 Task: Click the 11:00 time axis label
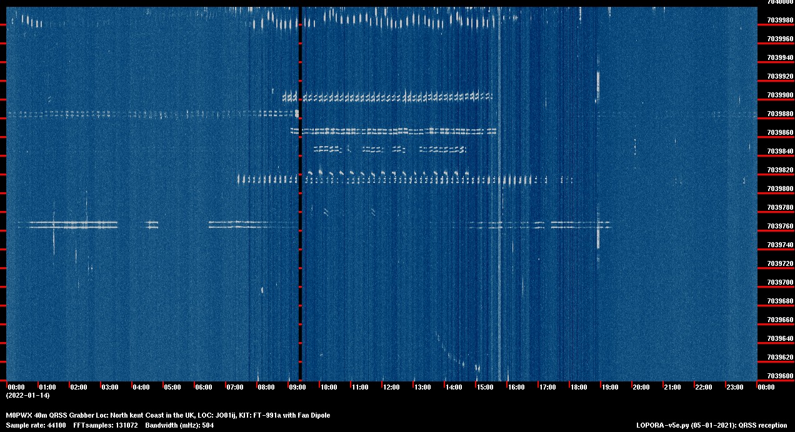[x=360, y=387]
